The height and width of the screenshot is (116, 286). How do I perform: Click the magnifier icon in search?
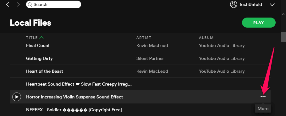coord(30,4)
